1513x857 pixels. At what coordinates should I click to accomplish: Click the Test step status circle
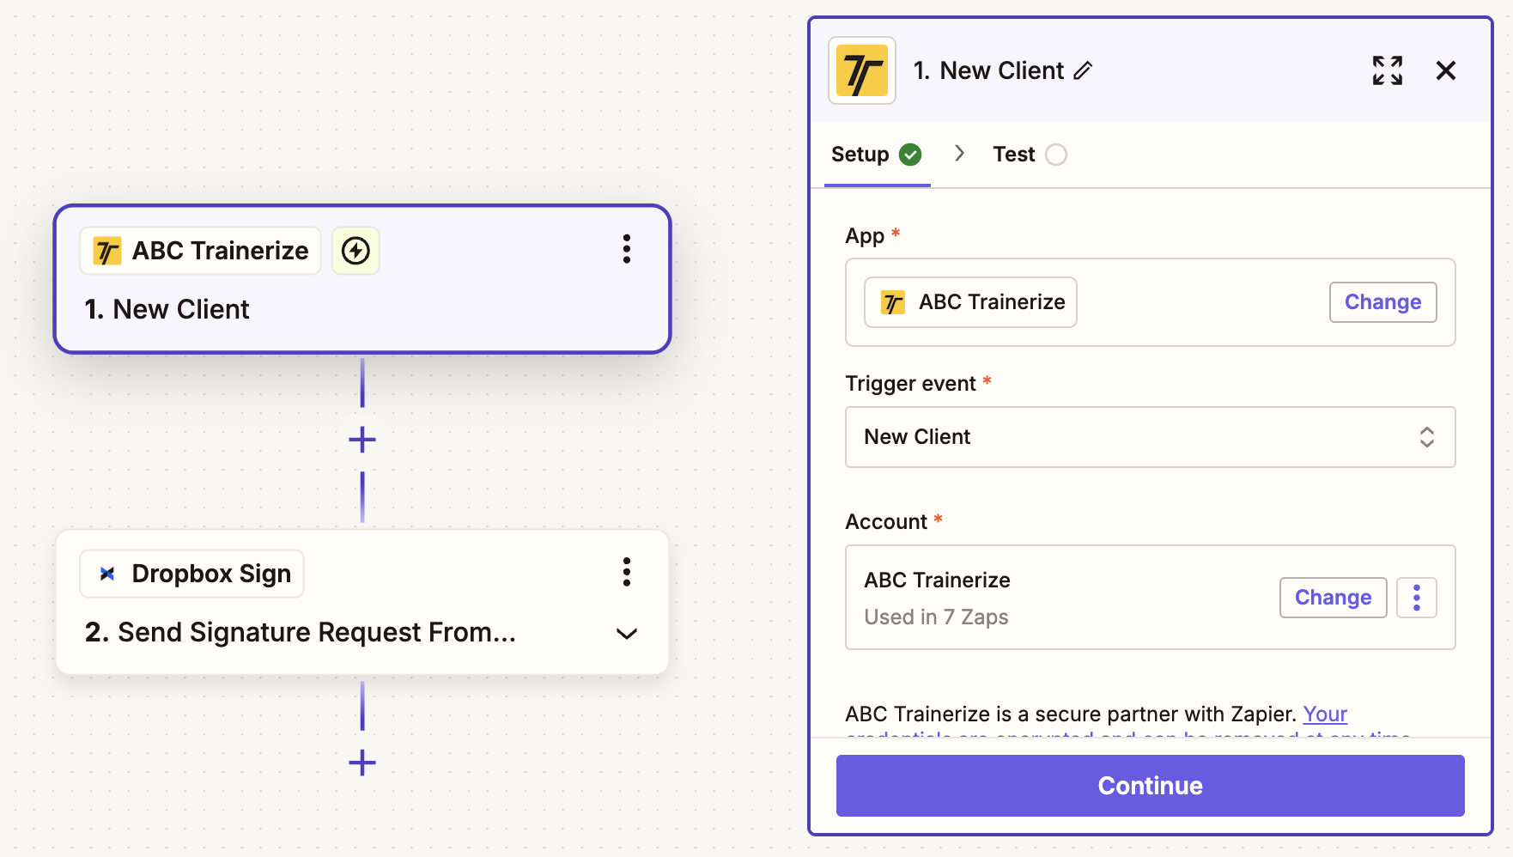coord(1056,155)
